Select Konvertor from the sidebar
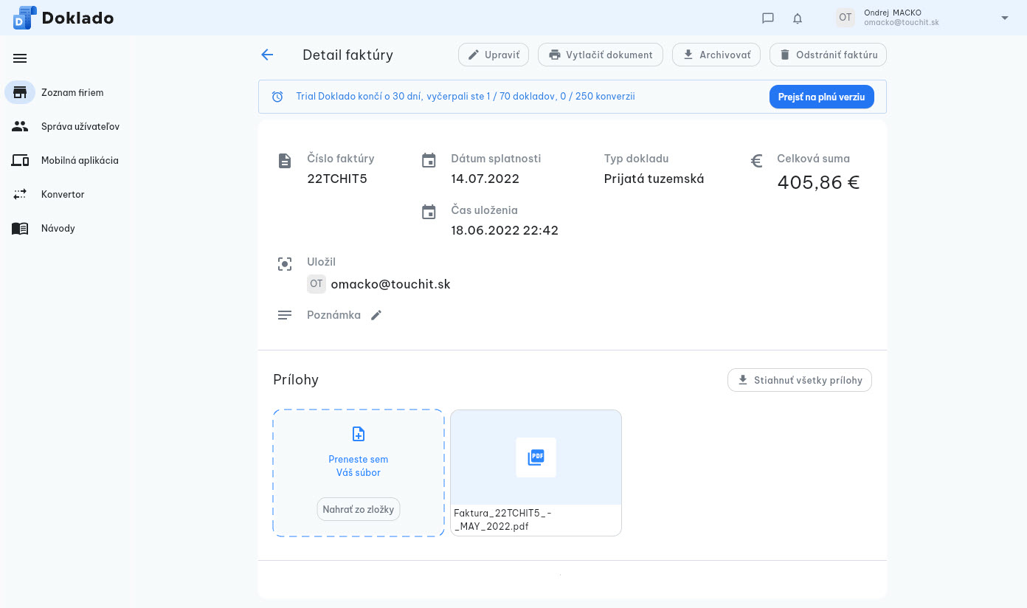Image resolution: width=1027 pixels, height=608 pixels. 63,195
